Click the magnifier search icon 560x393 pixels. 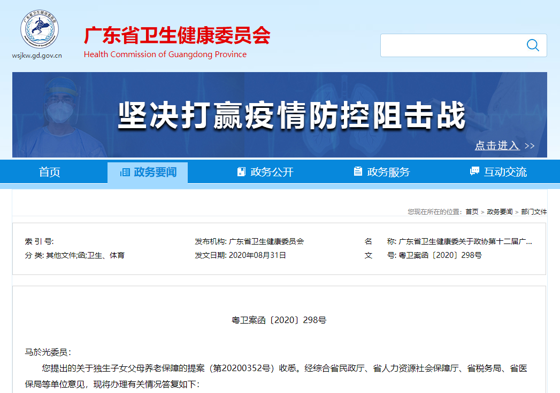pyautogui.click(x=533, y=45)
